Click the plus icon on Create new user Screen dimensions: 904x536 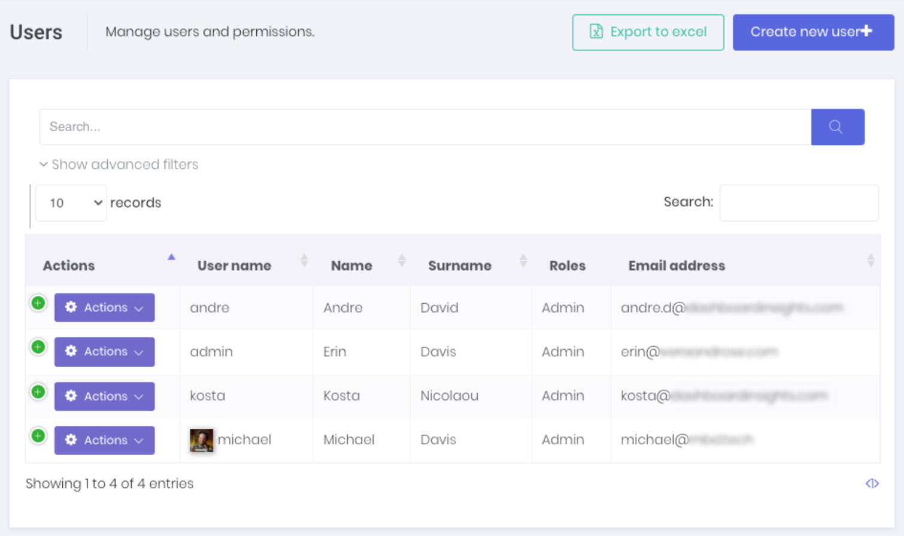pos(867,32)
